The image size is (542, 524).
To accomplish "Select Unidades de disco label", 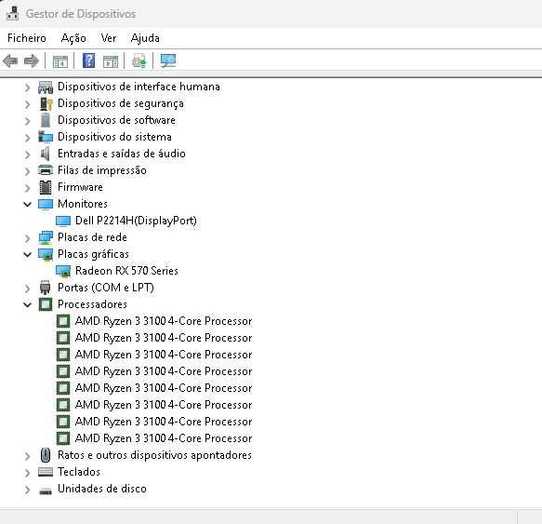I will (x=102, y=489).
